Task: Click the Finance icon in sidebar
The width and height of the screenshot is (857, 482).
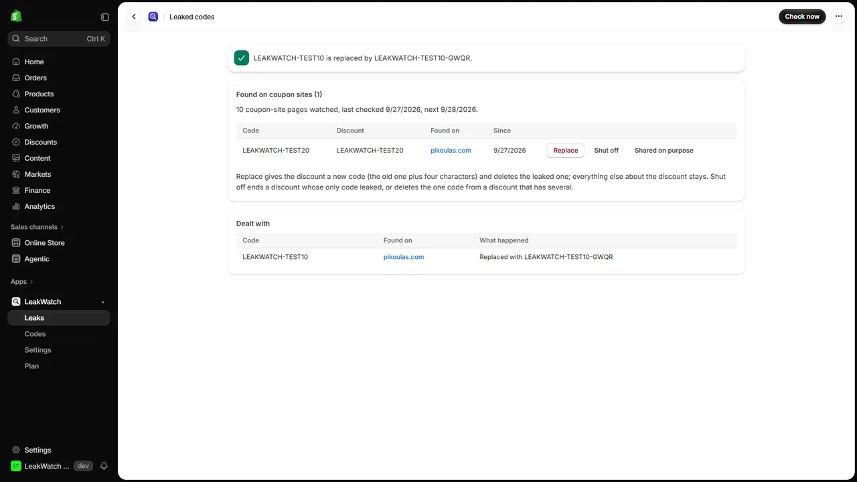Action: [16, 190]
